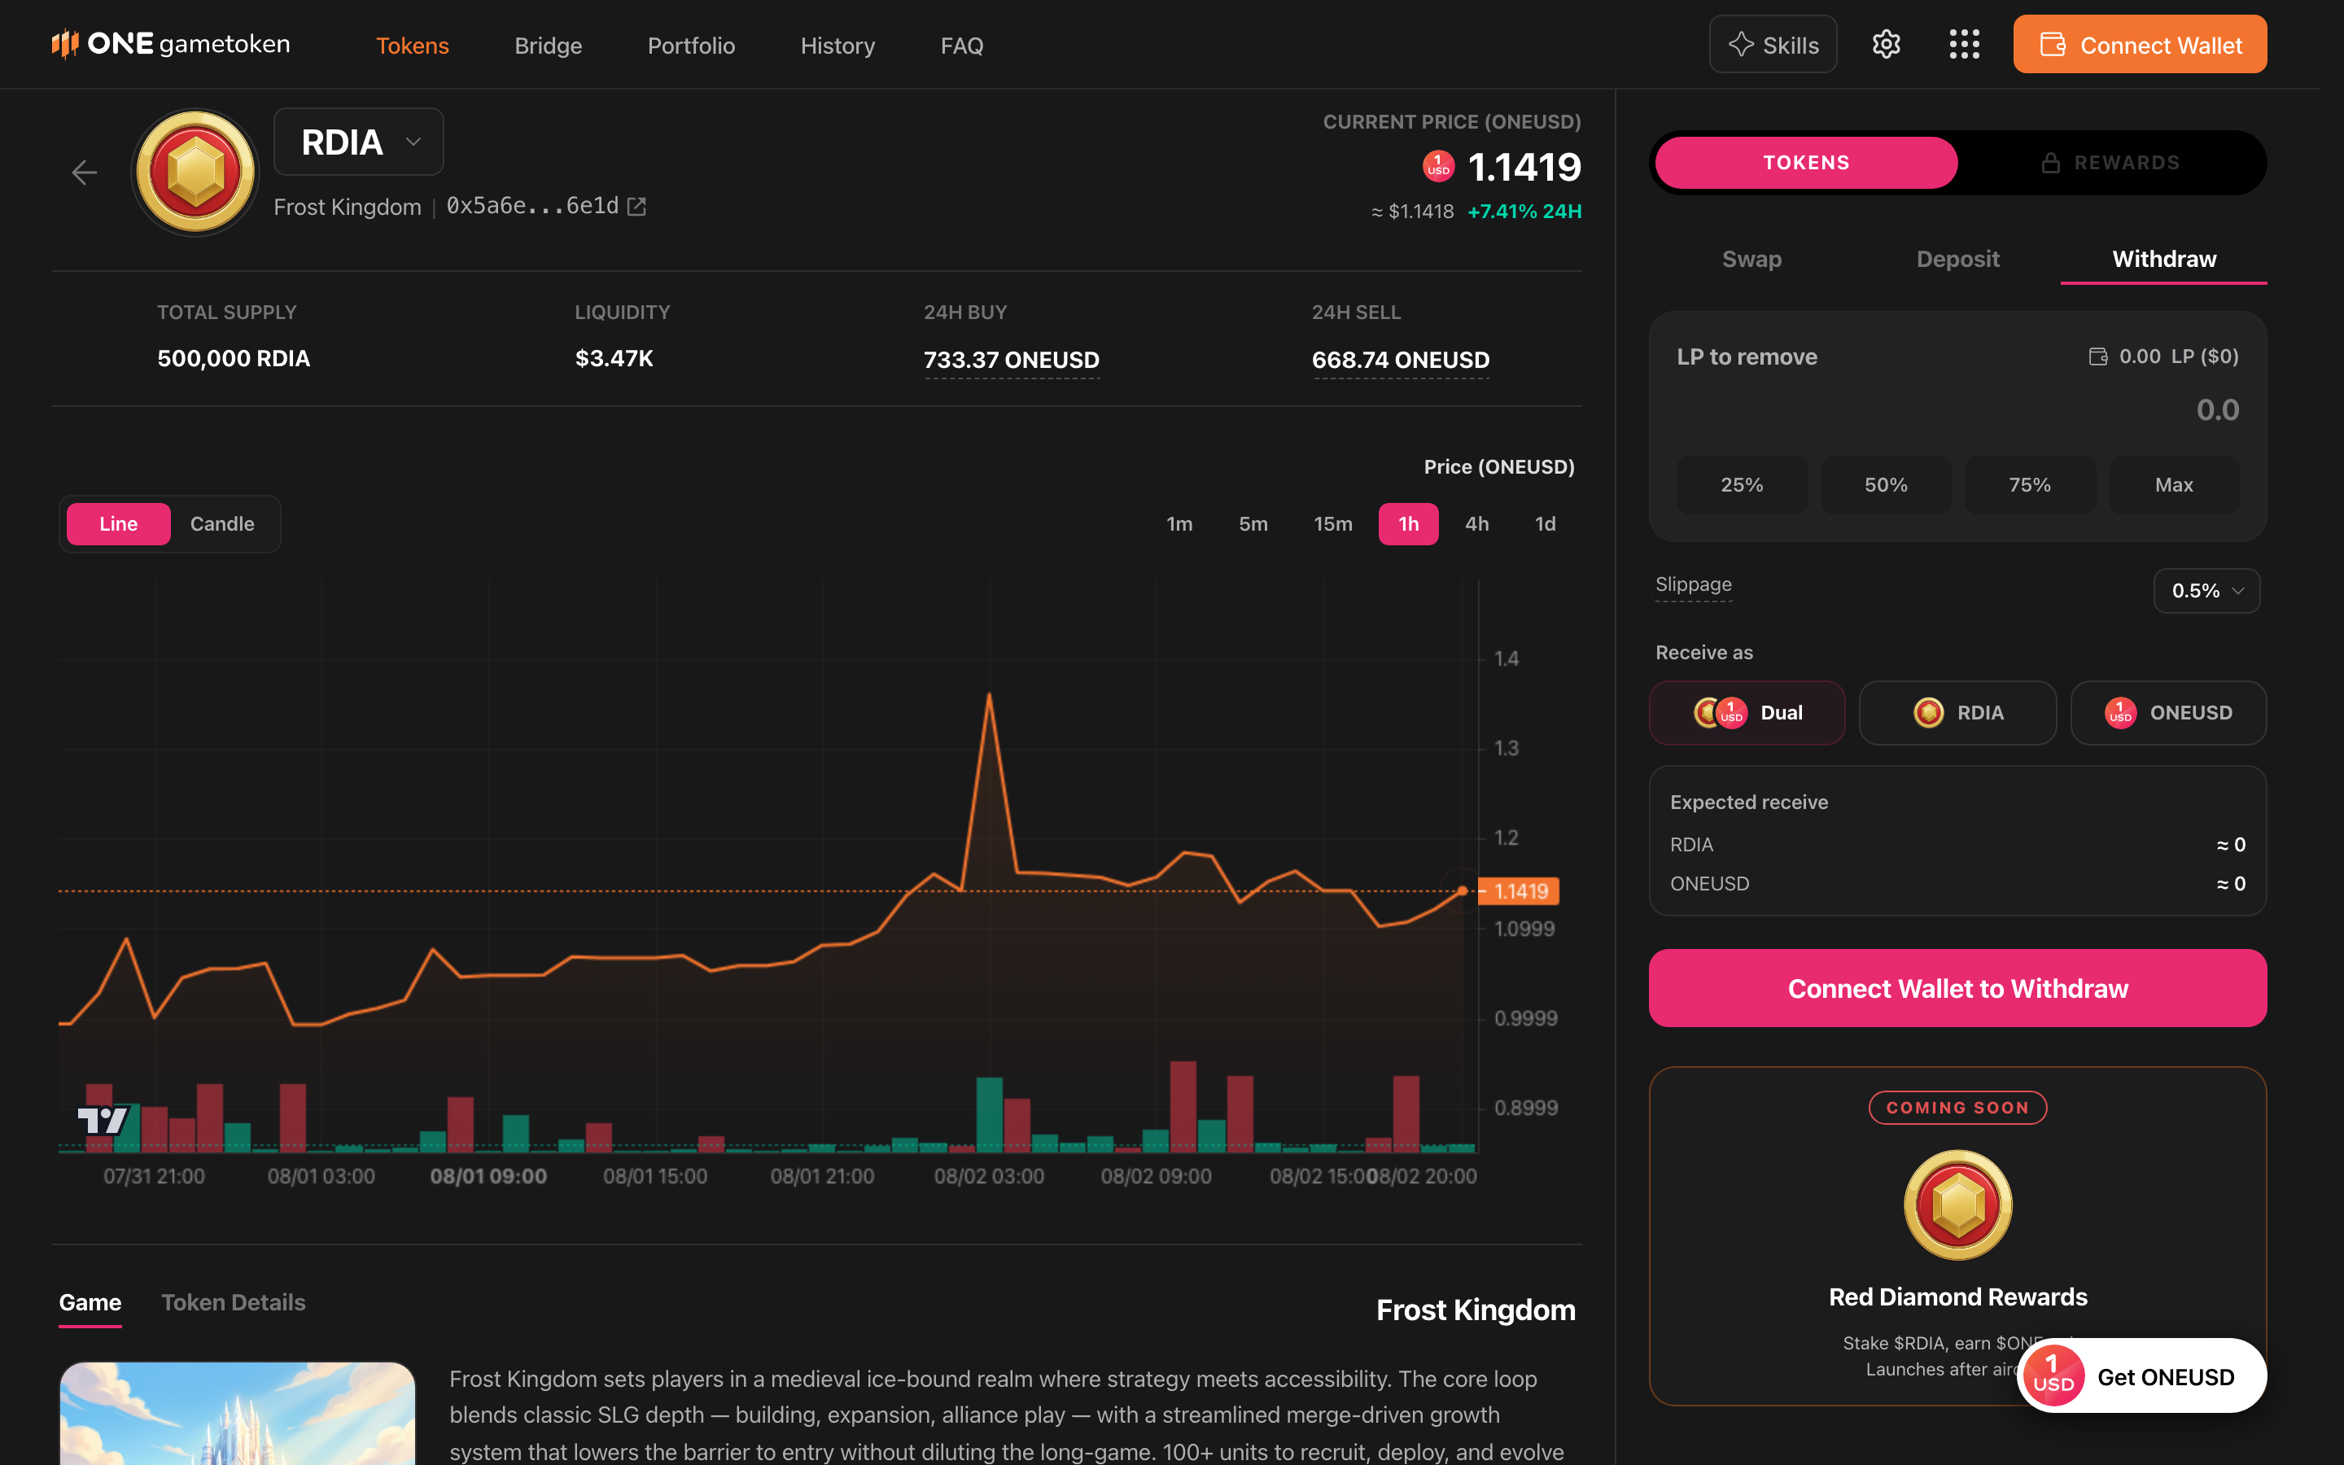Open the Tokens nav item
Image resolution: width=2344 pixels, height=1465 pixels.
click(x=413, y=46)
